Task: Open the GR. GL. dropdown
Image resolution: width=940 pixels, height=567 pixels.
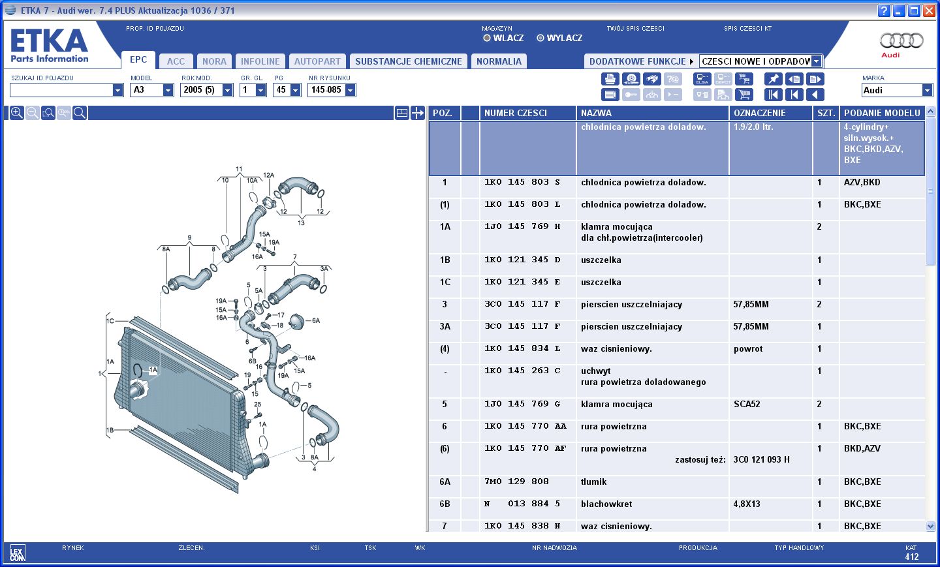Action: pyautogui.click(x=260, y=90)
